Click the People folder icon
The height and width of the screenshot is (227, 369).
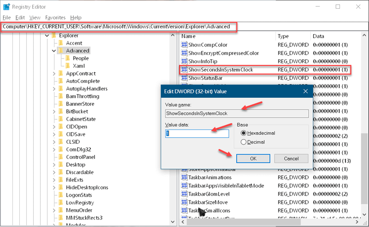click(x=68, y=58)
